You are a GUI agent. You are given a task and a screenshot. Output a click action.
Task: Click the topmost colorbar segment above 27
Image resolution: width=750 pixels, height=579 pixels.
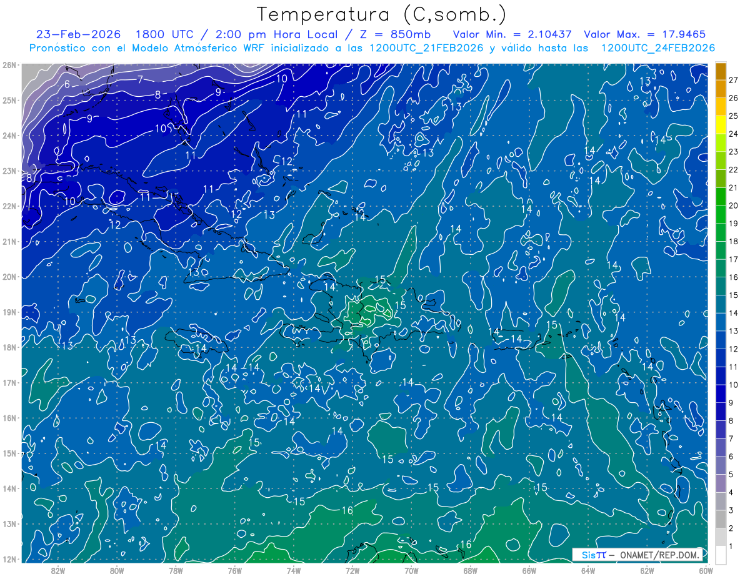tap(721, 71)
